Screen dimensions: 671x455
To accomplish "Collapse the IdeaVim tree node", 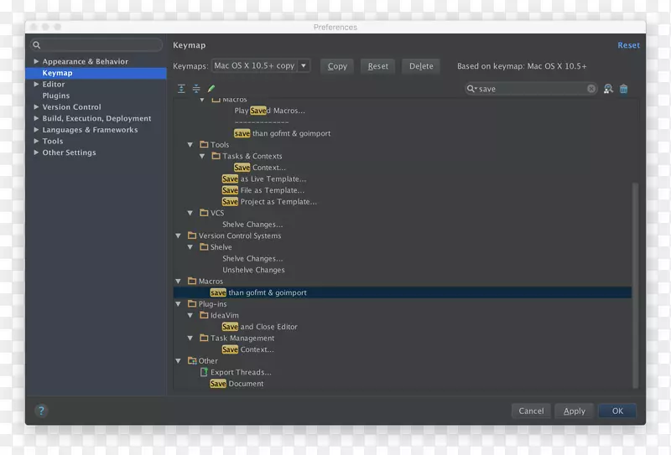I will point(190,315).
